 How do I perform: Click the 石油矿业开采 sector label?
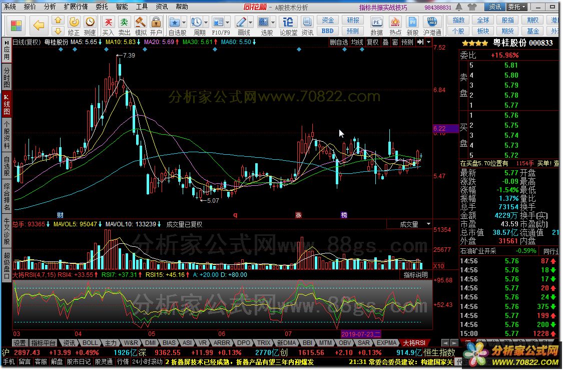tap(478, 251)
